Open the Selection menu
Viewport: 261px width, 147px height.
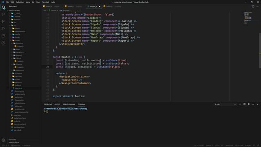coord(20,2)
